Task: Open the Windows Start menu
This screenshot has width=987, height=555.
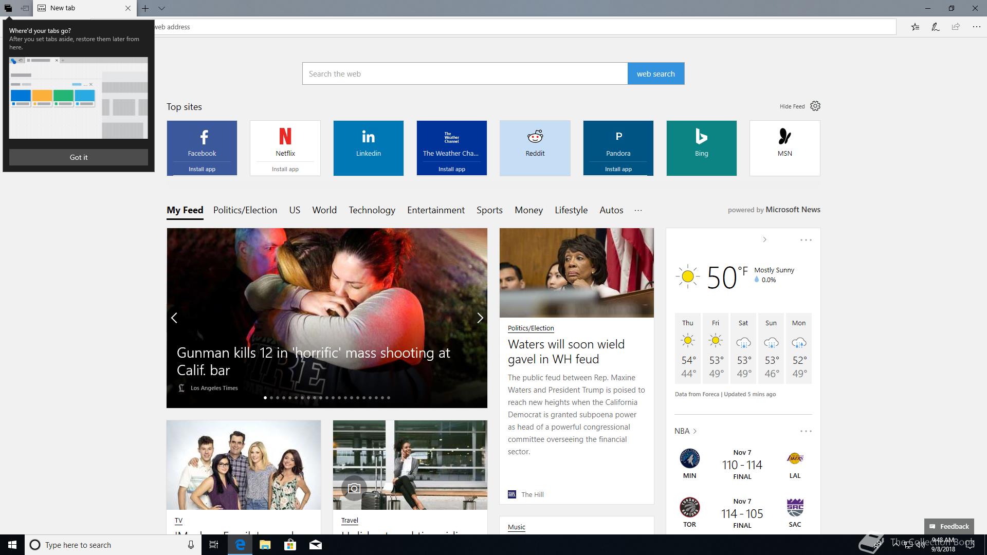Action: pyautogui.click(x=12, y=545)
